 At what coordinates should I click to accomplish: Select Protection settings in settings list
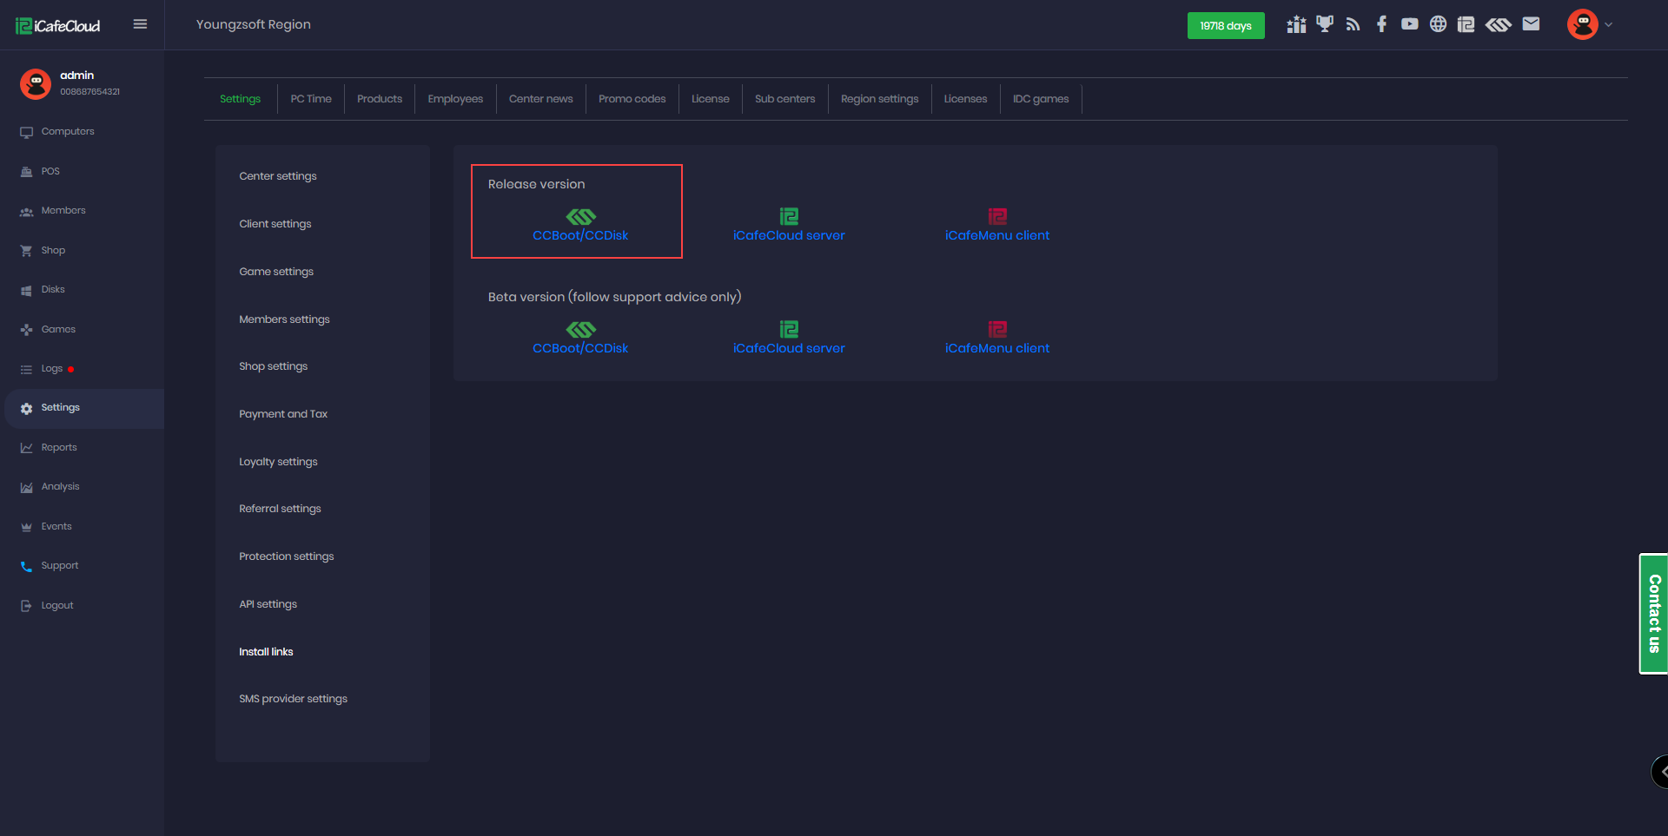(286, 556)
